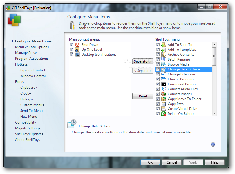Click the ShellToys menu scroll down arrow
Image resolution: width=235 pixels, height=174 pixels.
pos(214,114)
